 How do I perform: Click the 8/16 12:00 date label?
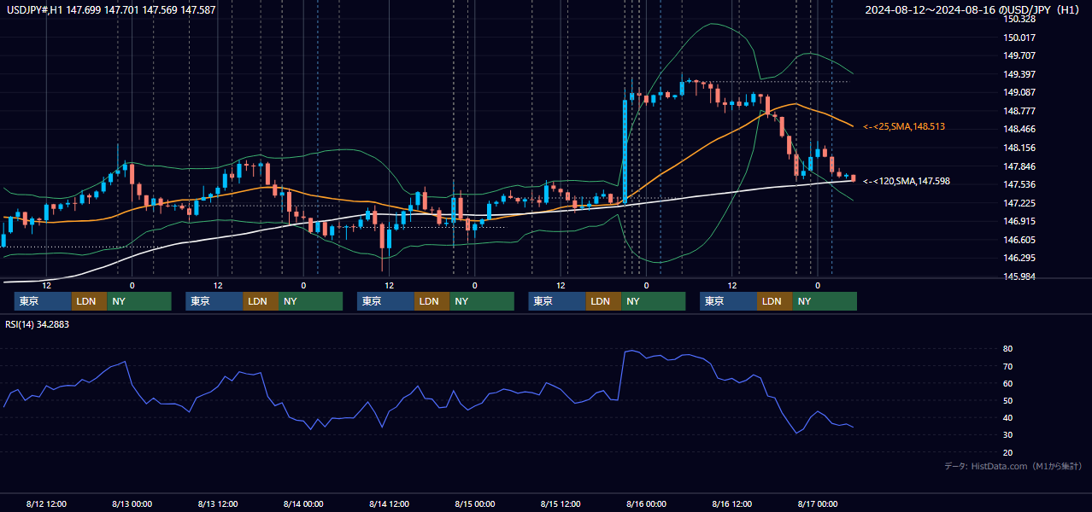(733, 504)
